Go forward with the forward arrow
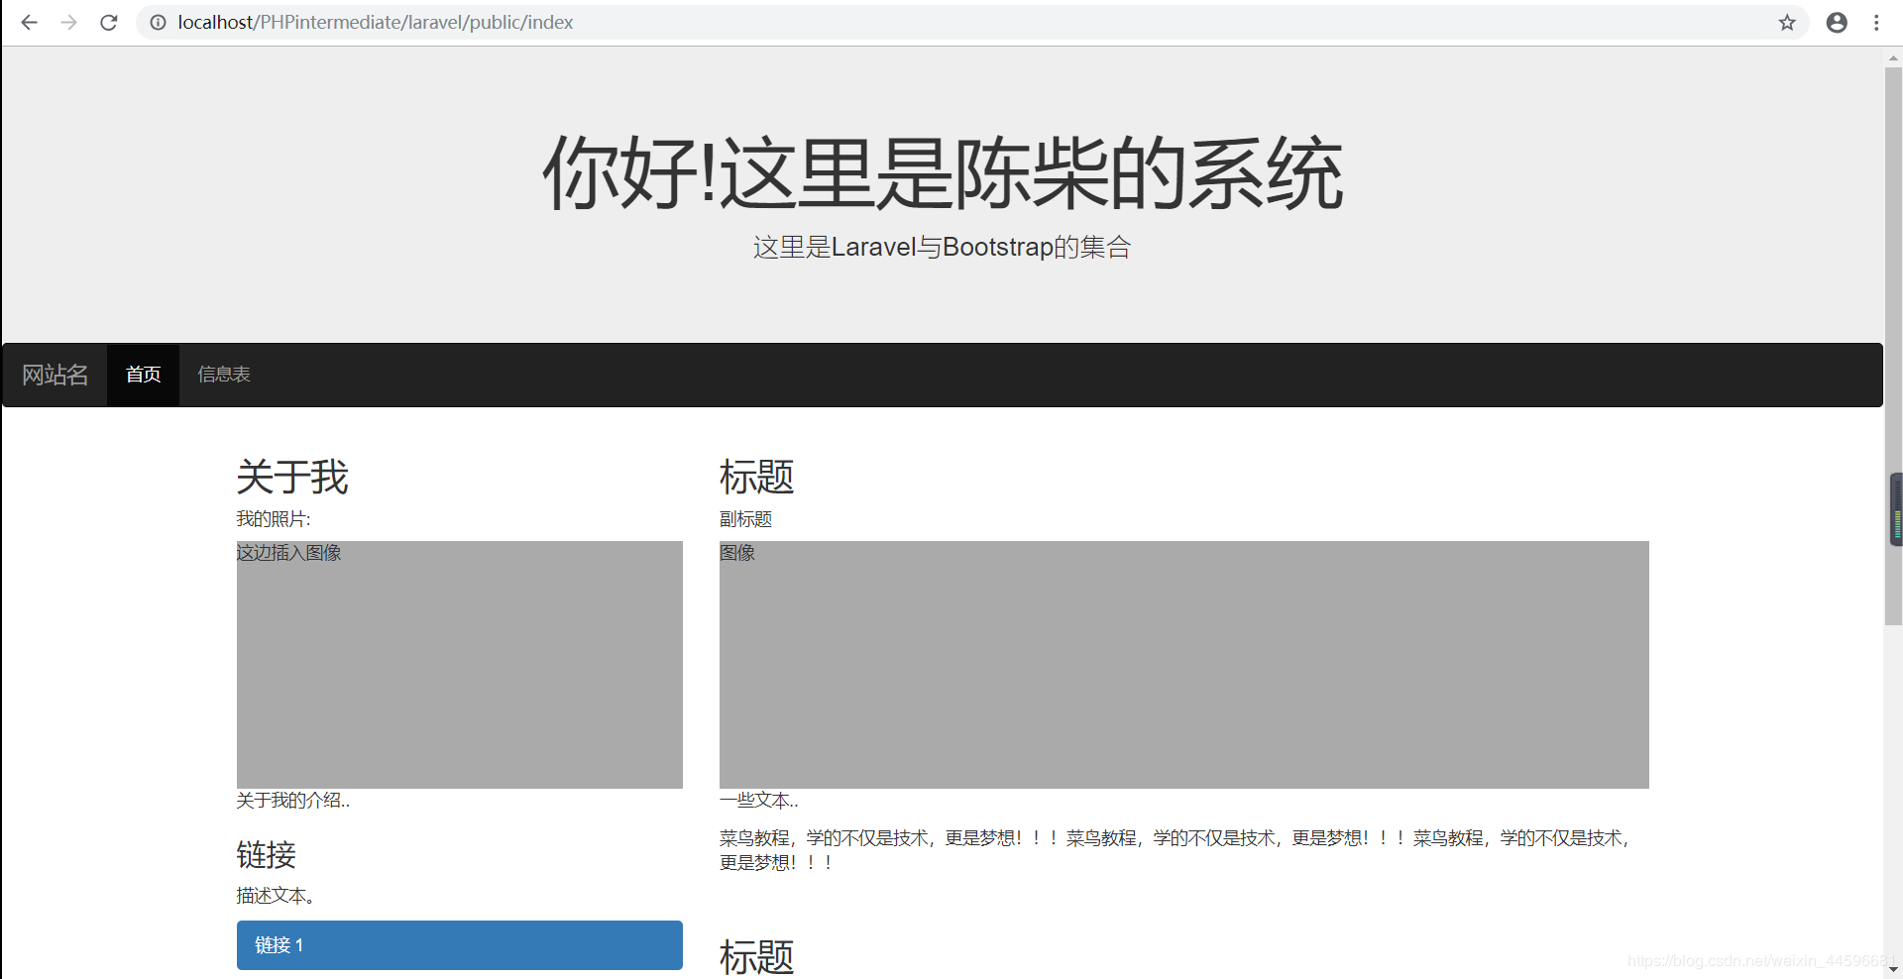The image size is (1903, 979). (68, 22)
